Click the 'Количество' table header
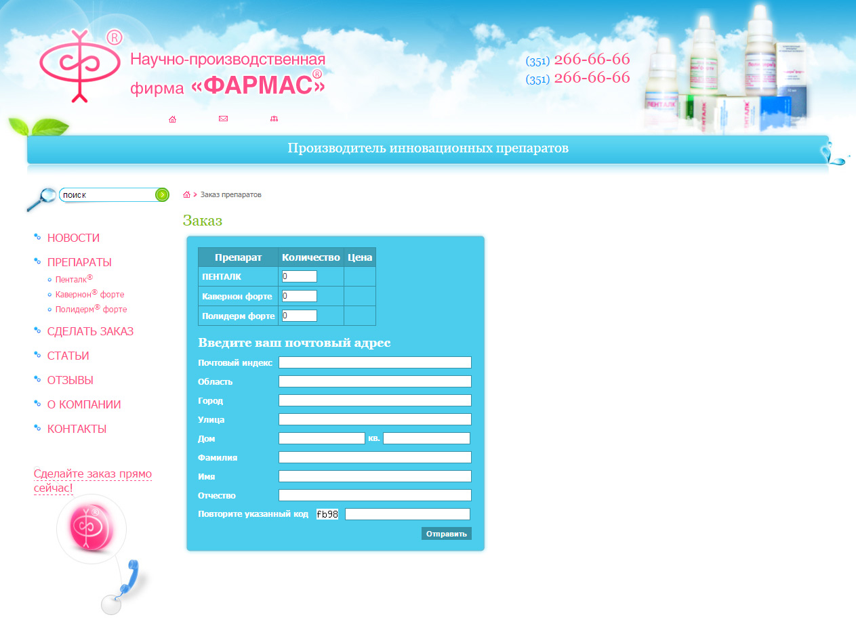The width and height of the screenshot is (856, 632). (x=311, y=257)
